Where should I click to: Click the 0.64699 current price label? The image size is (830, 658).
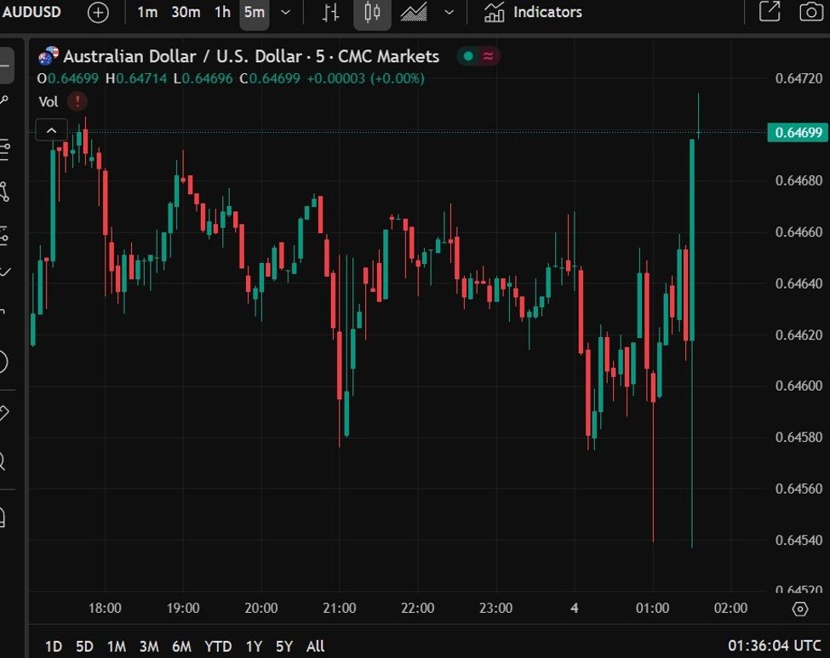click(798, 132)
